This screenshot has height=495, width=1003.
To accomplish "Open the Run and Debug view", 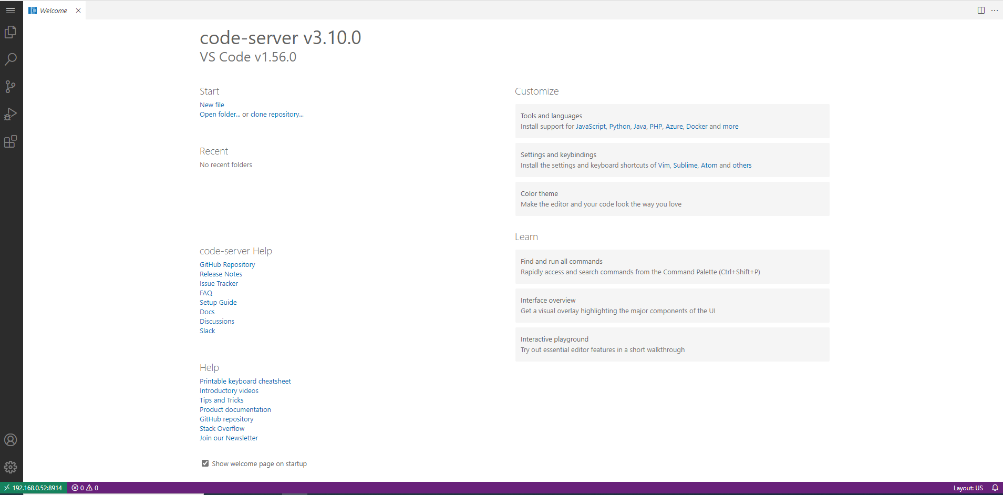I will pyautogui.click(x=11, y=114).
